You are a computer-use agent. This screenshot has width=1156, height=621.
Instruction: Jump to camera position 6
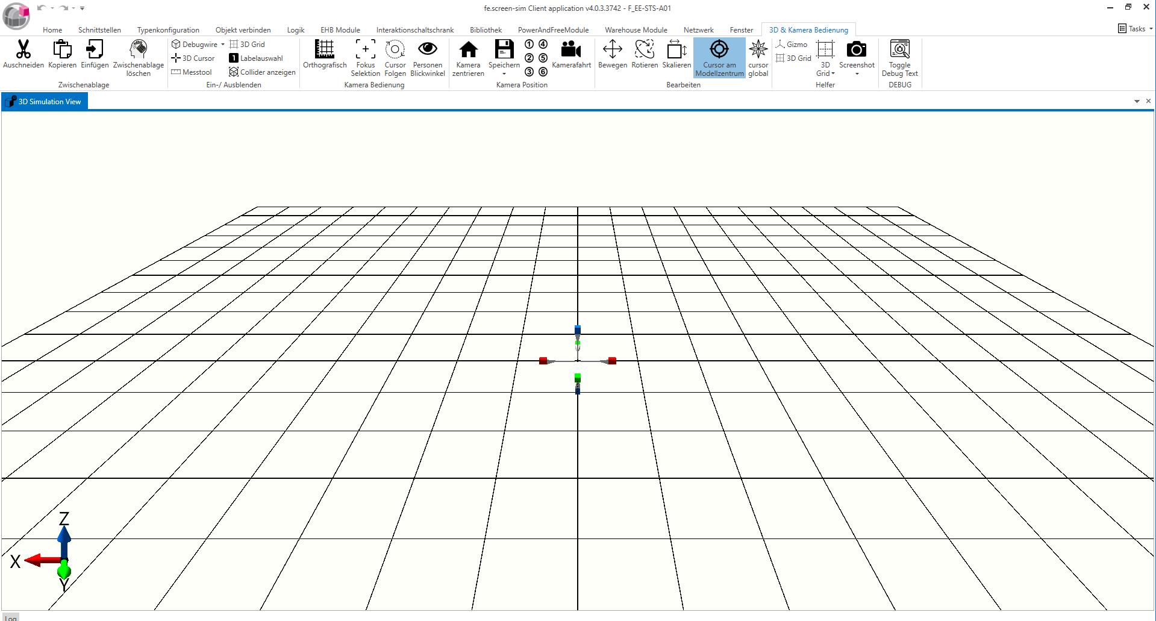[x=543, y=72]
